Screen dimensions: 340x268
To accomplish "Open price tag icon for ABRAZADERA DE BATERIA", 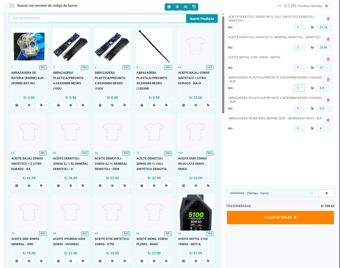I will click(x=41, y=105).
